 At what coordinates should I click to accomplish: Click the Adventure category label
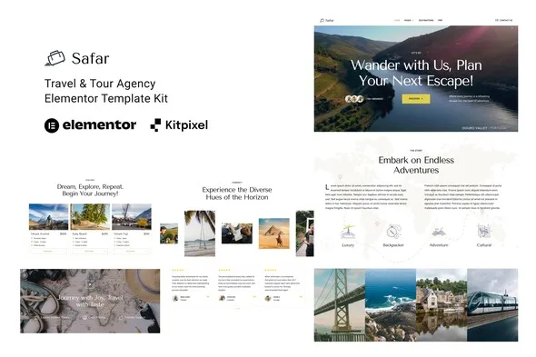click(x=439, y=245)
